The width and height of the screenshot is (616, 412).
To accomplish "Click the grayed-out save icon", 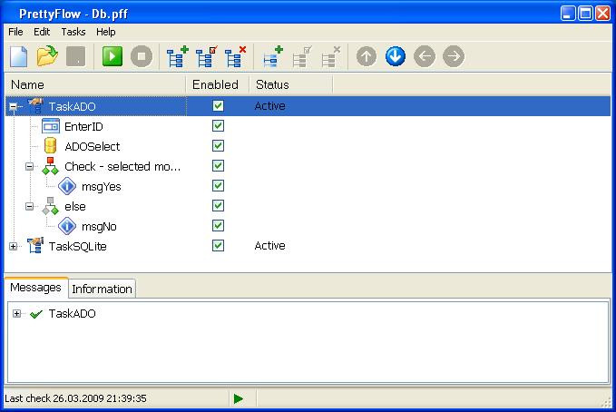I will pyautogui.click(x=76, y=56).
